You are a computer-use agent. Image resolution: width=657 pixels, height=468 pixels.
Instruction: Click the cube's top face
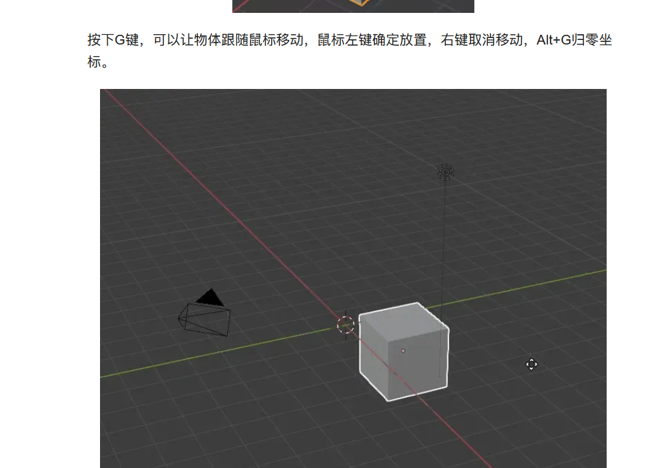click(x=399, y=315)
